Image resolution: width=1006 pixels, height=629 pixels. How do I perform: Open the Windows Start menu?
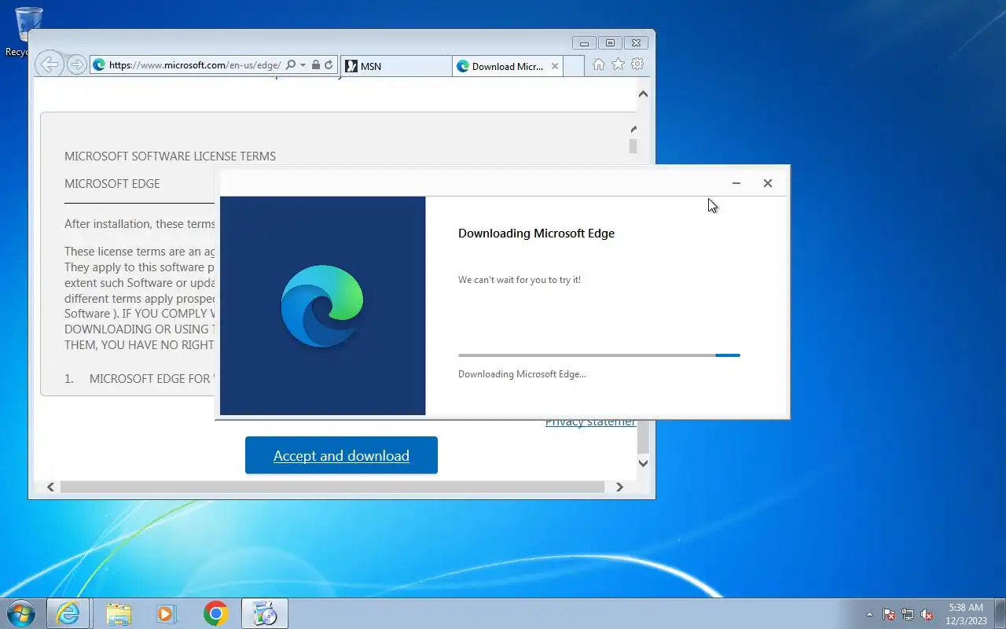pos(20,613)
